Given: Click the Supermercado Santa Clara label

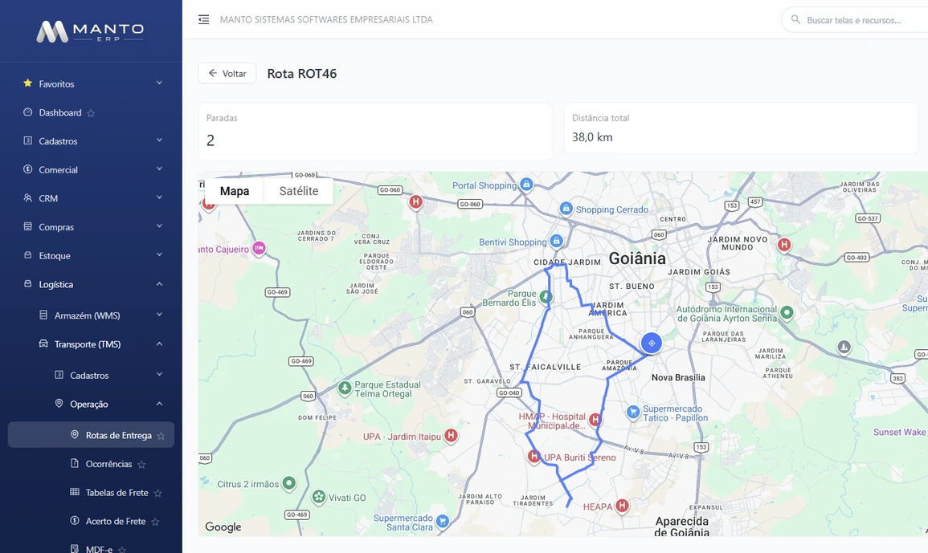Looking at the screenshot, I should pos(403,523).
